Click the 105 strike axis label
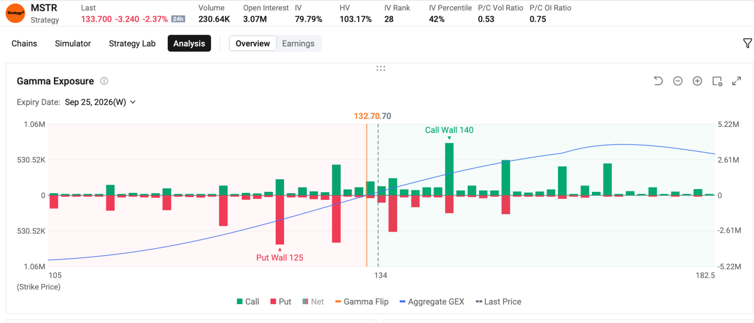Screen dimensions: 754x323 [x=55, y=276]
